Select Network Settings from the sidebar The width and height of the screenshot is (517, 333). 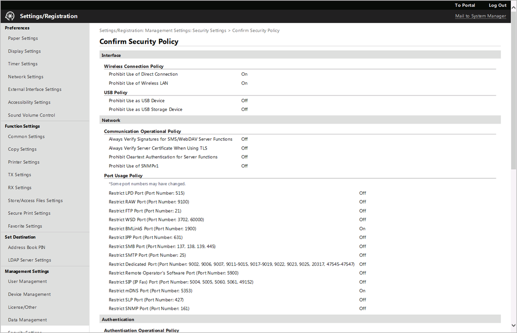pos(26,77)
